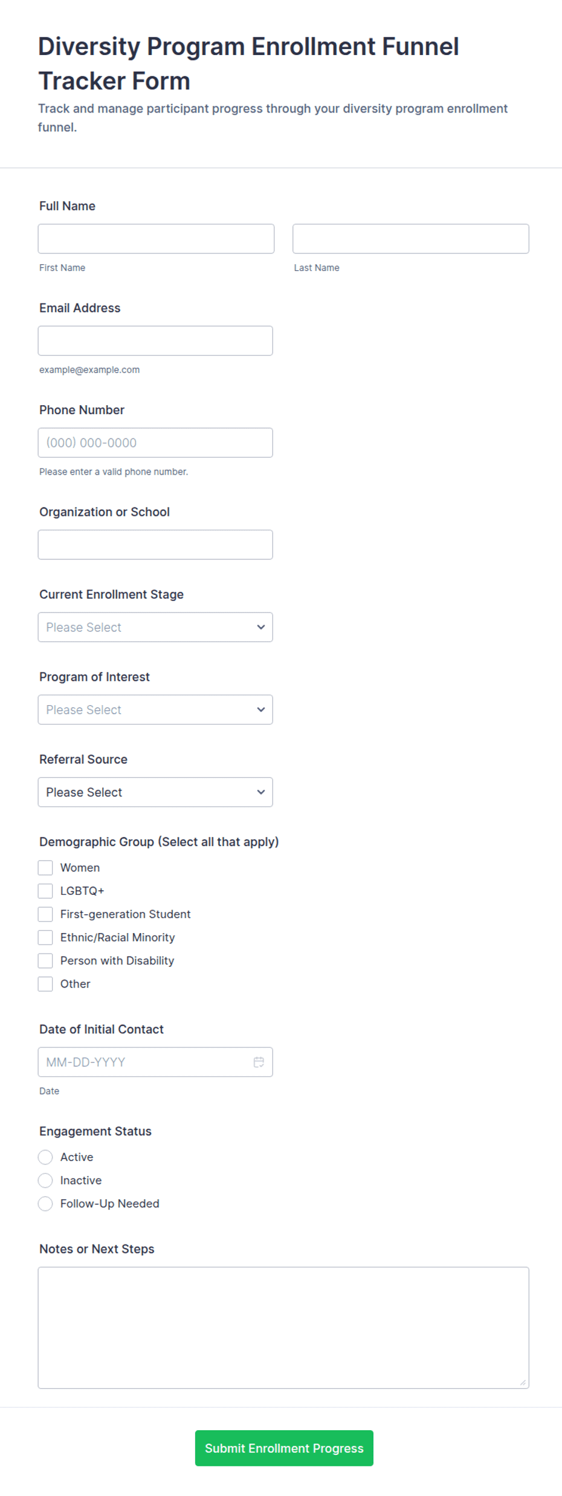Viewport: 562px width, 1496px height.
Task: Click the Organization or School field
Action: [155, 545]
